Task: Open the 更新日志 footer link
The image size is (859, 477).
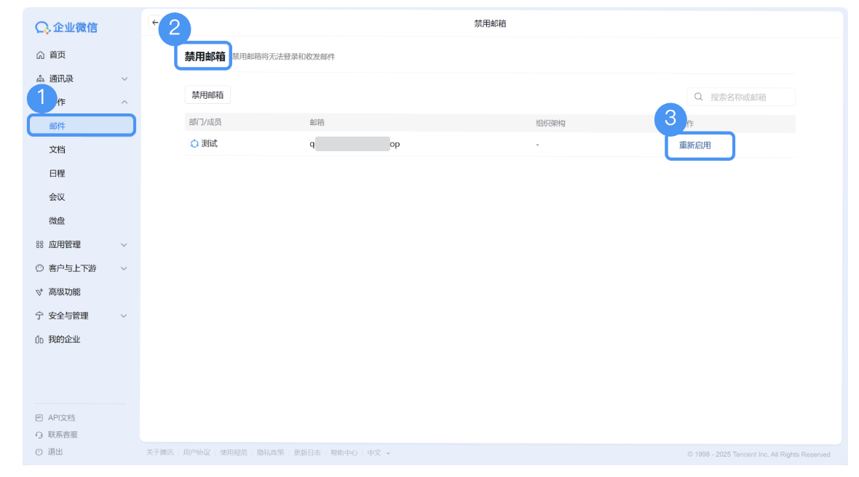Action: pos(306,453)
